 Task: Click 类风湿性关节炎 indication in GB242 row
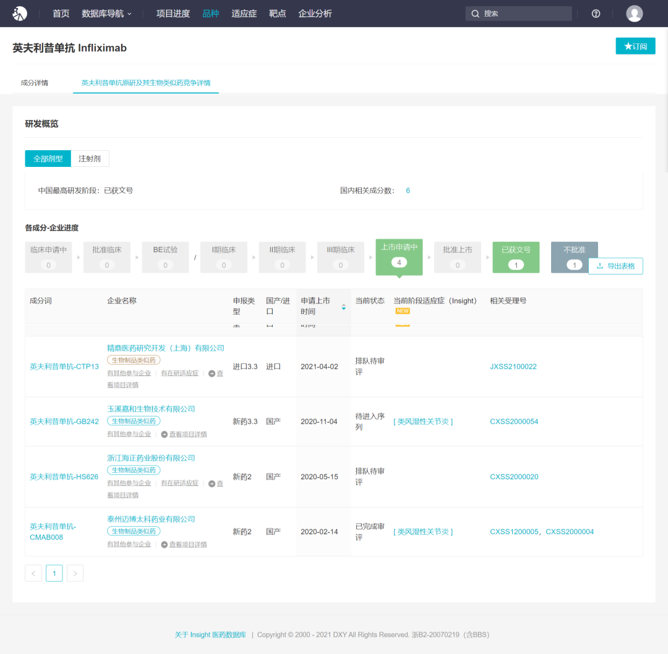pos(423,422)
